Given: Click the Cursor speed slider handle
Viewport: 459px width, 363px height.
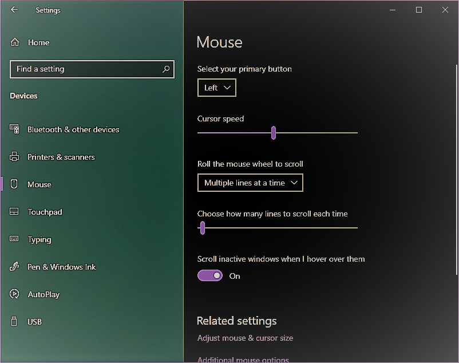Looking at the screenshot, I should click(x=274, y=133).
